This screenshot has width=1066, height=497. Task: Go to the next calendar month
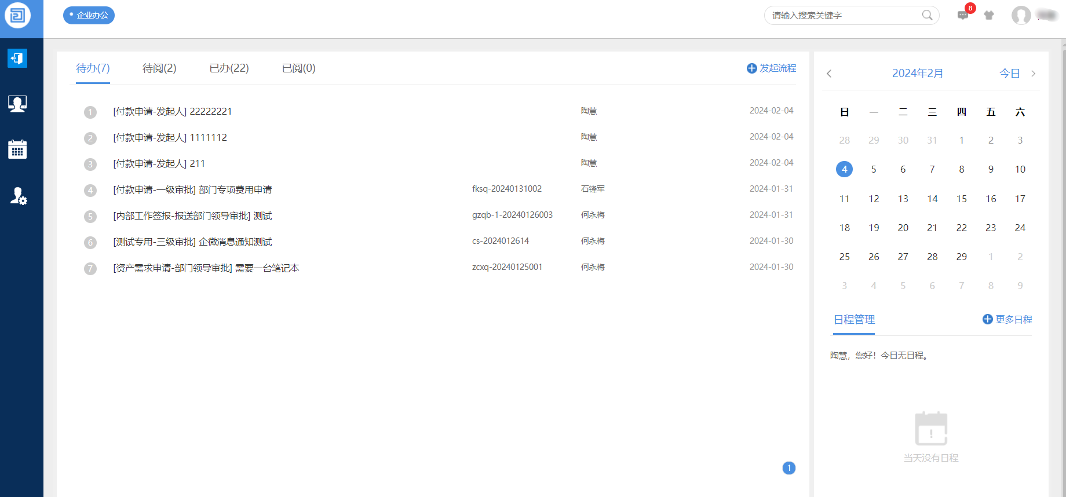pyautogui.click(x=1034, y=74)
